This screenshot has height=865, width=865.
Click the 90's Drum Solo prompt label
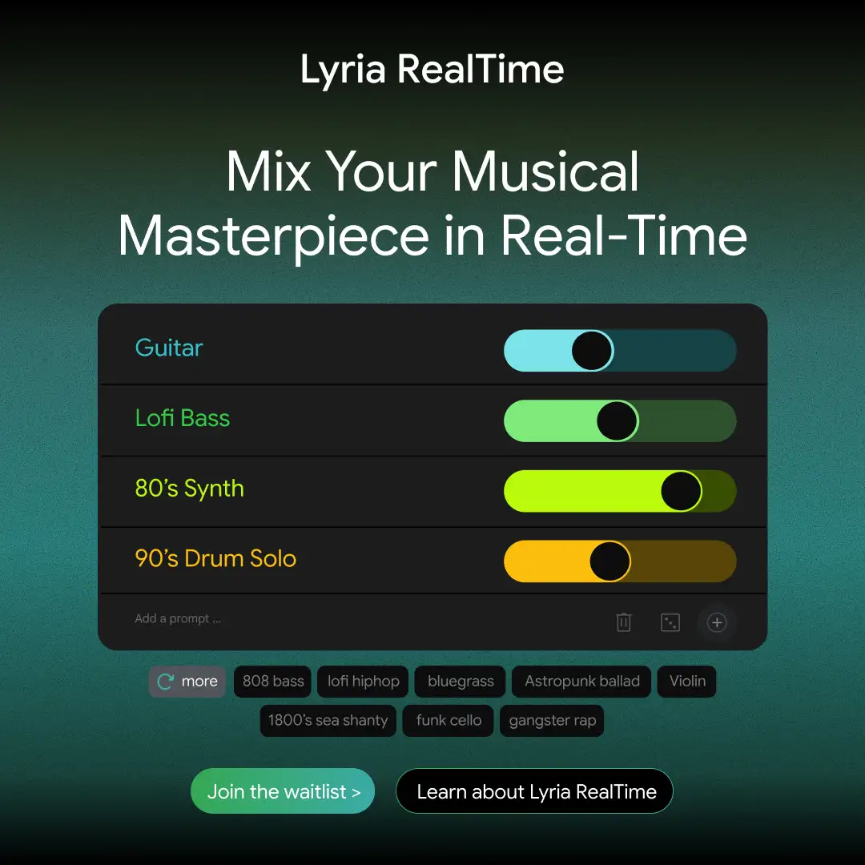pyautogui.click(x=215, y=558)
